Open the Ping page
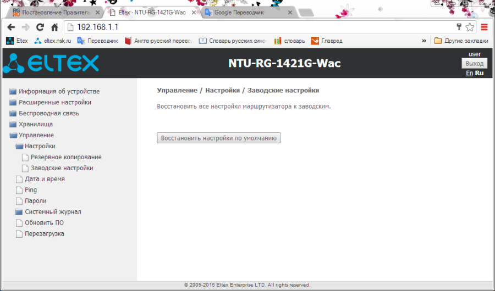Screen dimensions: 495x291 coord(26,190)
